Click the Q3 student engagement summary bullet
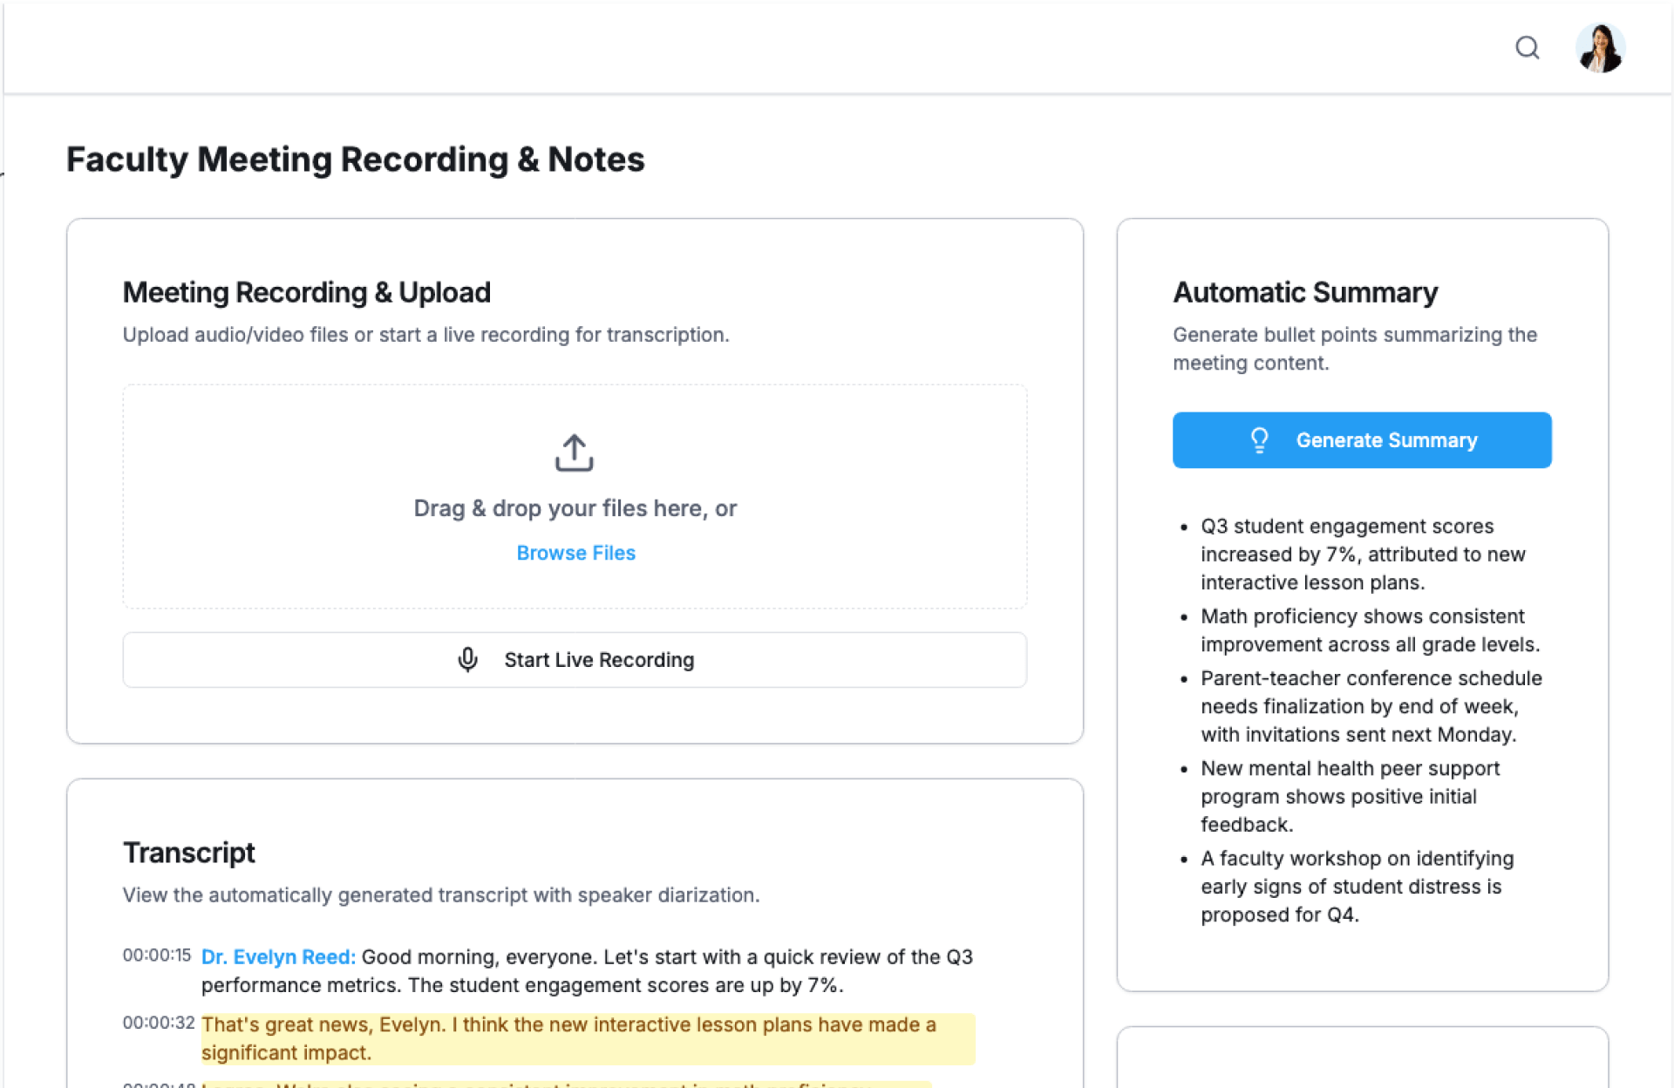The width and height of the screenshot is (1674, 1088). tap(1362, 554)
